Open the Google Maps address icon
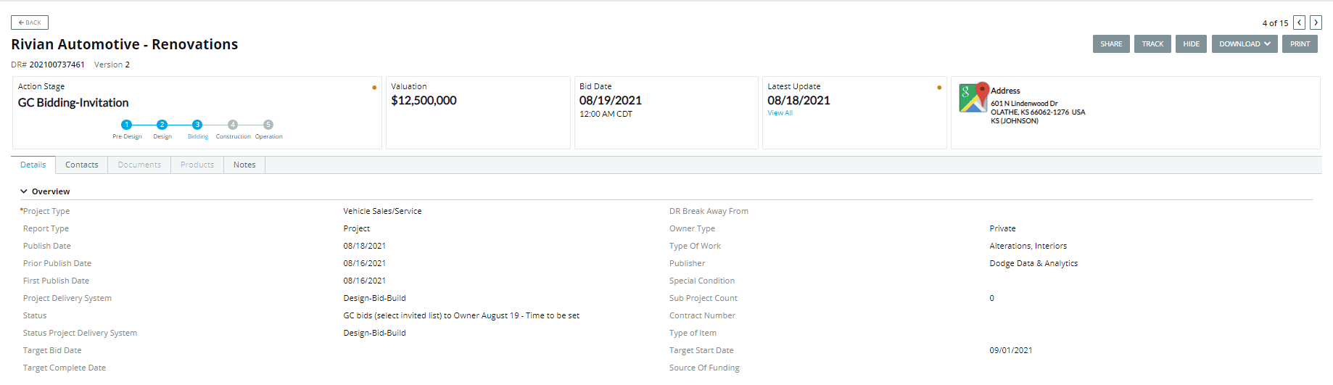1333x385 pixels. click(973, 97)
